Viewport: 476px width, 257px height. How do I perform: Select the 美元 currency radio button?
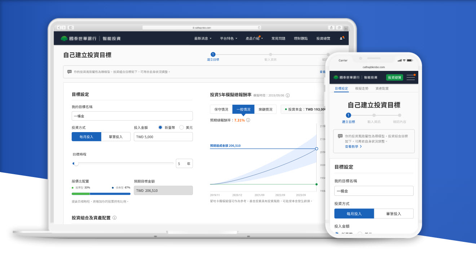[181, 127]
